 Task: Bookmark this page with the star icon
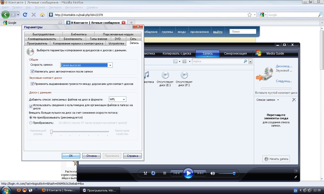pyautogui.click(x=250, y=15)
